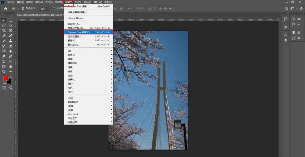Select the Eraser tool
Image resolution: width=305 pixels, height=157 pixels.
pyautogui.click(x=10, y=46)
